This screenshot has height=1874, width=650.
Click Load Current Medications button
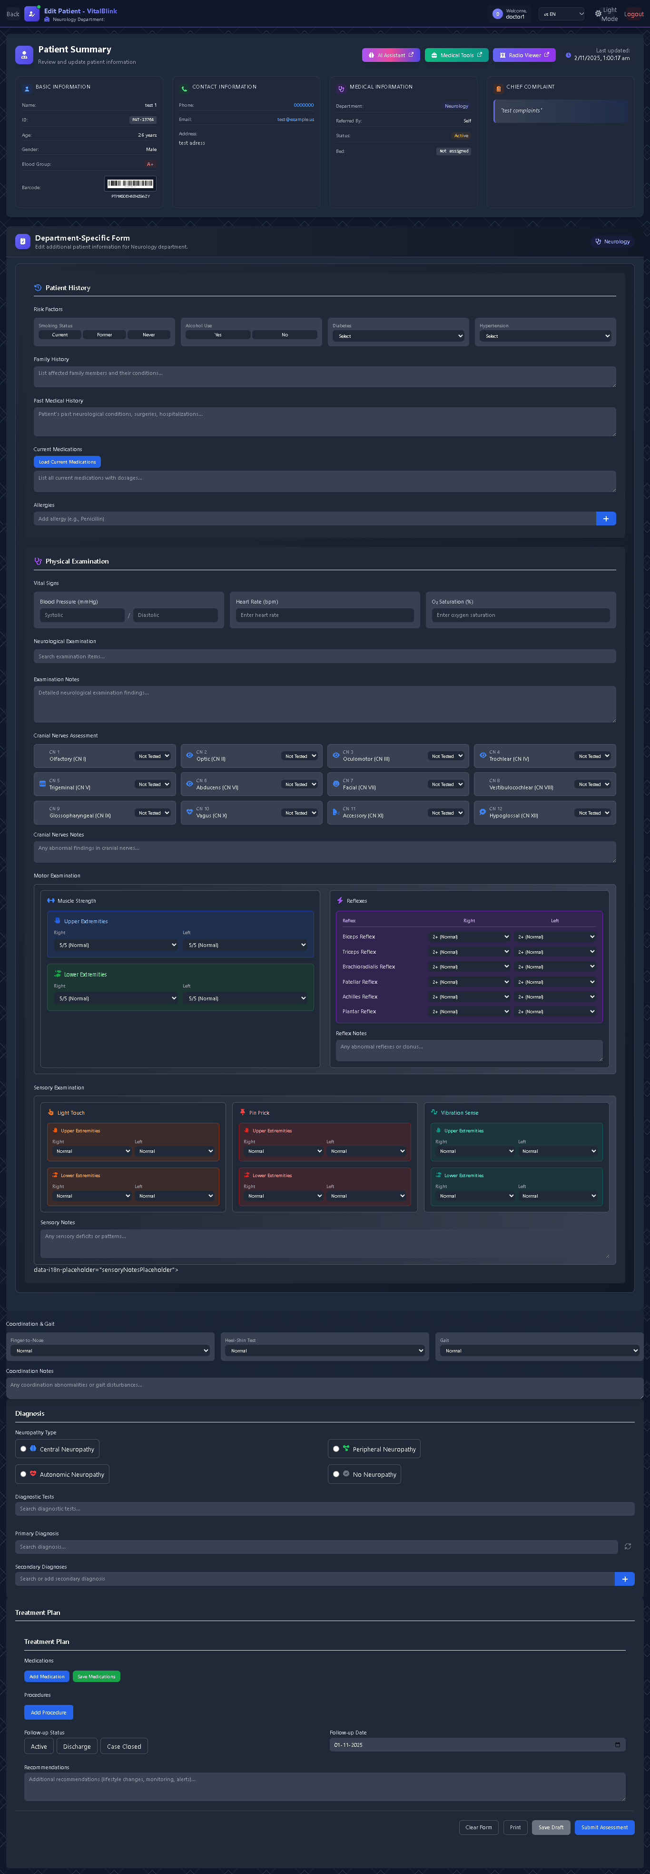pyautogui.click(x=67, y=462)
